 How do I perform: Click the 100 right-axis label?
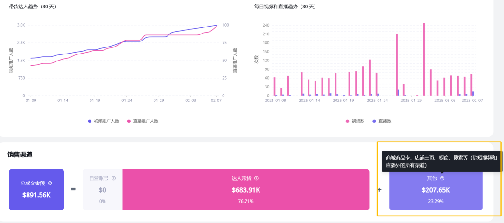click(225, 25)
